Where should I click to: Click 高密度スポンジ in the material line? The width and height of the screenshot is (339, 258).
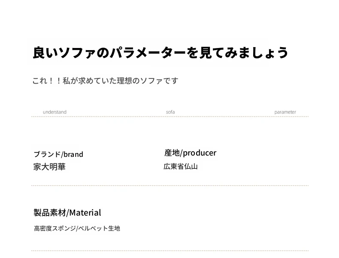coord(54,228)
